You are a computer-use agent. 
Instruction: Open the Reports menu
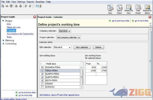30,2
